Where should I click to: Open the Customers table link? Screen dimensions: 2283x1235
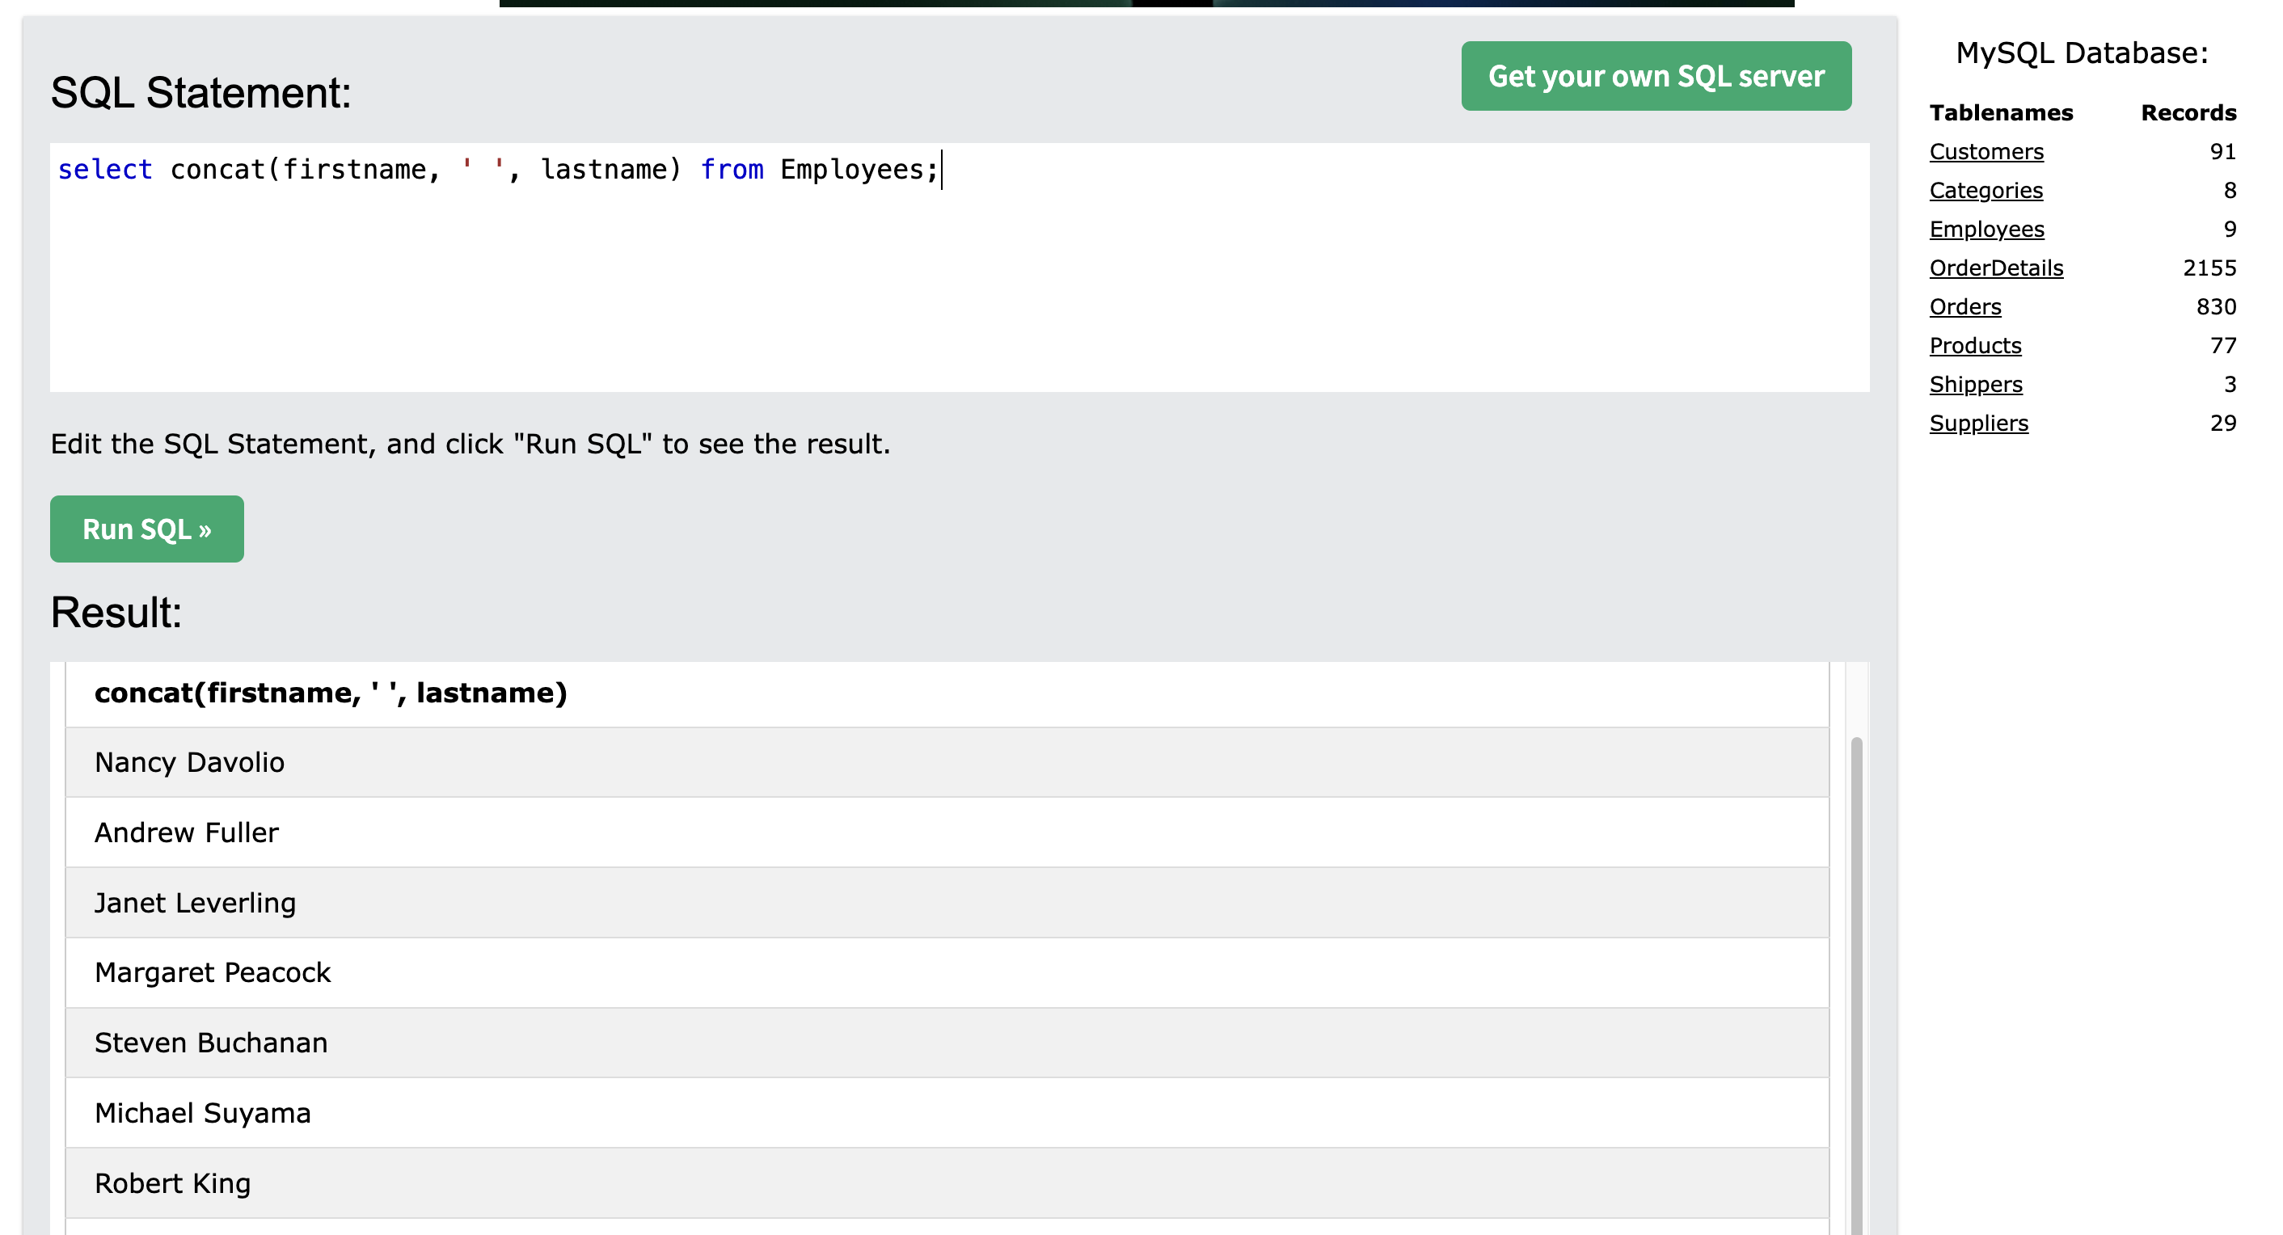pos(1986,151)
